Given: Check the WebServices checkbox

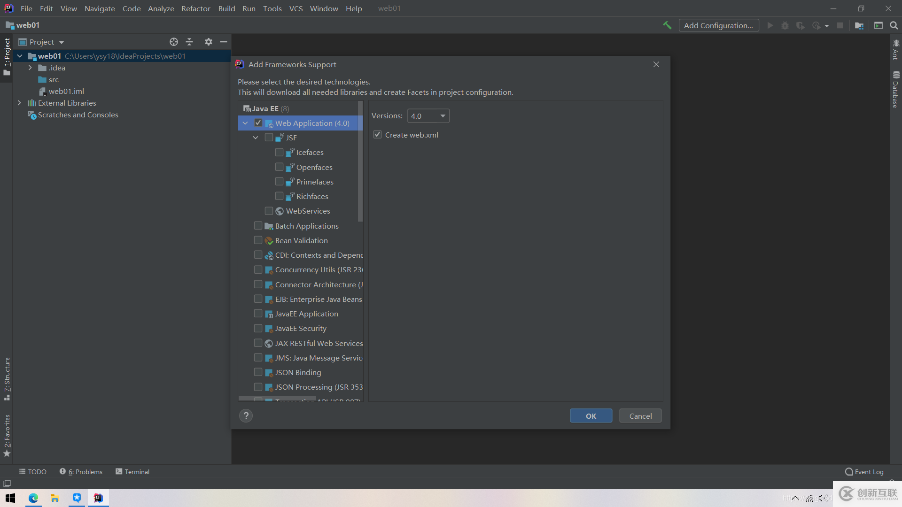Looking at the screenshot, I should 269,211.
